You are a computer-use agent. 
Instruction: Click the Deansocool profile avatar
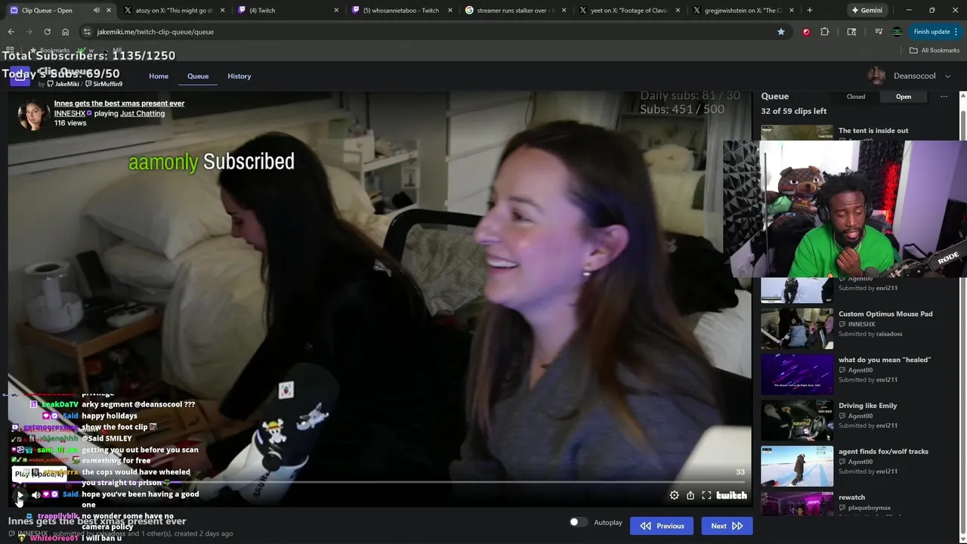(x=876, y=76)
